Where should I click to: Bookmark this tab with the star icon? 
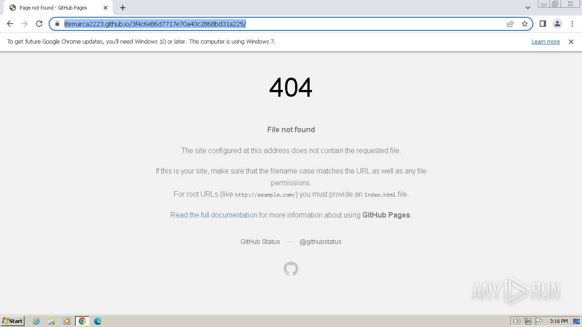click(525, 24)
